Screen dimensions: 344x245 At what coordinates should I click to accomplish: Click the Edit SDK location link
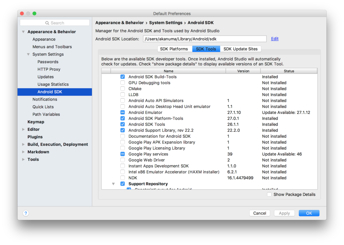click(275, 39)
